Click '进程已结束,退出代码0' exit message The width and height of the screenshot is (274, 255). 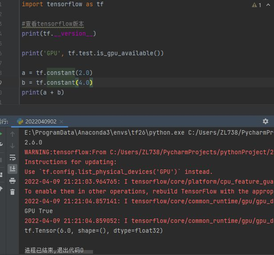(54, 250)
